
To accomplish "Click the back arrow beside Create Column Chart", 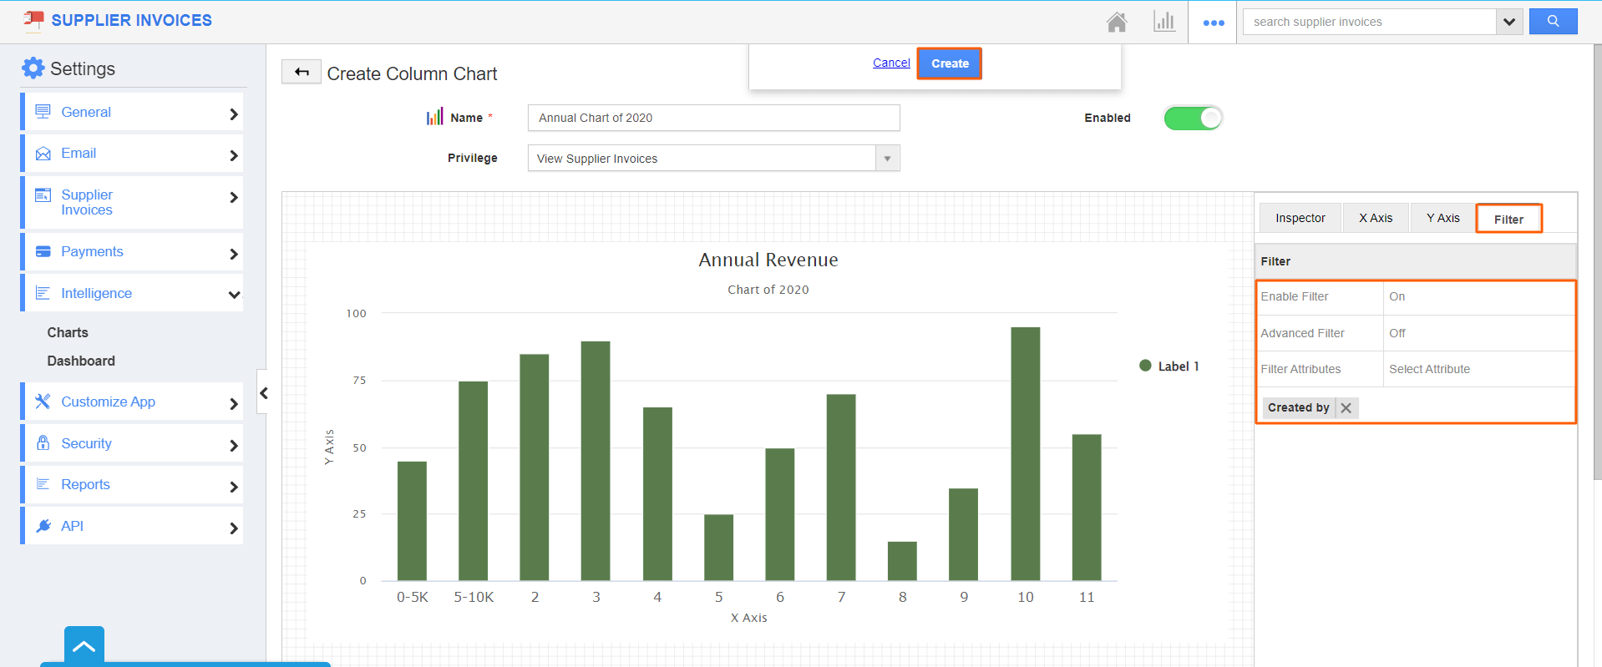I will click(x=302, y=73).
